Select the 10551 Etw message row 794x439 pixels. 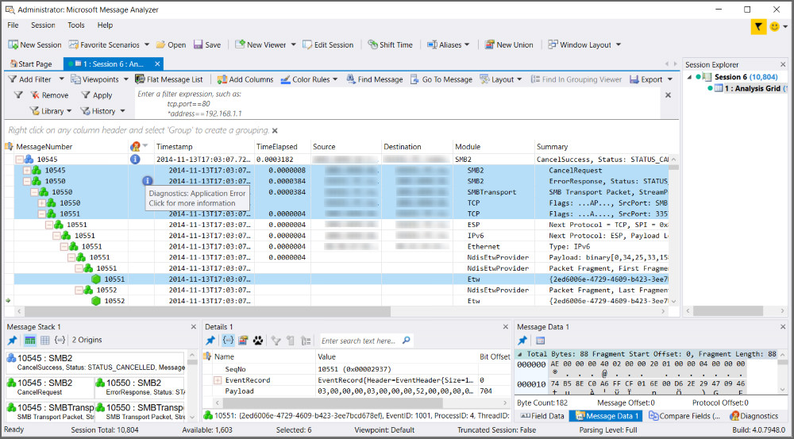[x=341, y=279]
